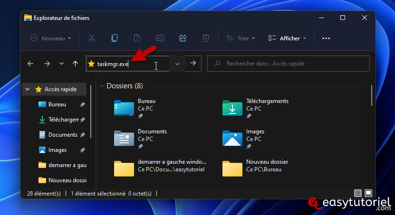Go up one level arrow
Image resolution: width=395 pixels, height=215 pixels.
tap(75, 64)
